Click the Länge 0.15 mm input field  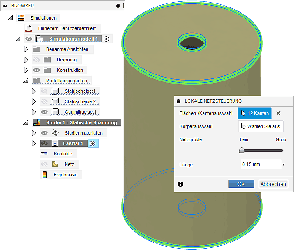260,165
